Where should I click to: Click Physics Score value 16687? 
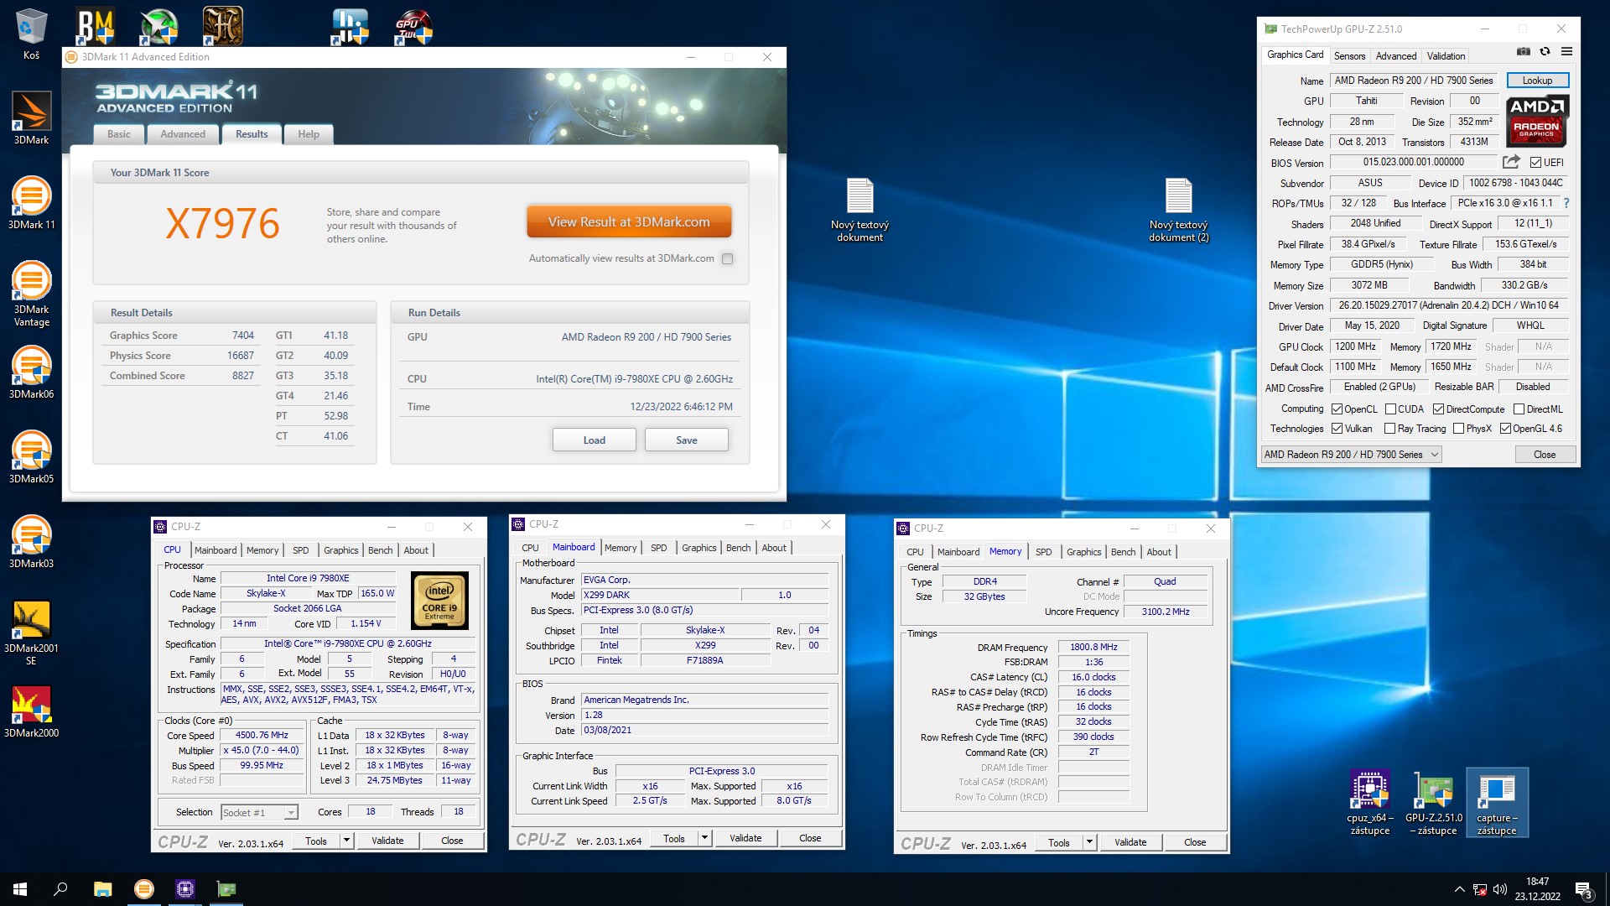tap(240, 356)
